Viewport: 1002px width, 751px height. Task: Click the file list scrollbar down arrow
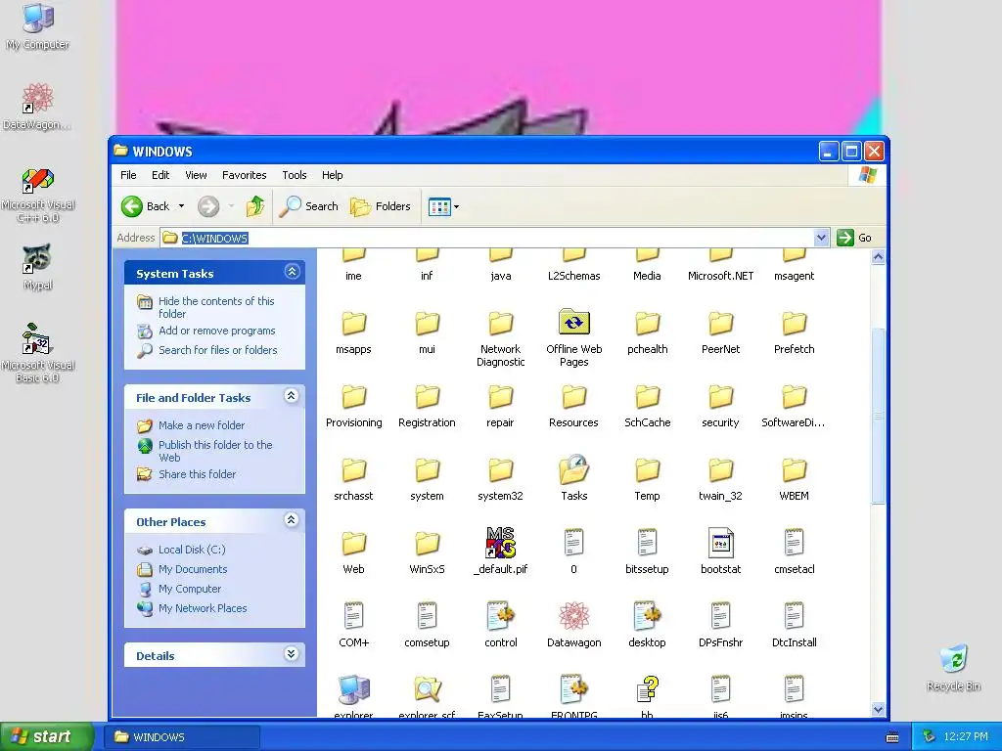coord(878,709)
